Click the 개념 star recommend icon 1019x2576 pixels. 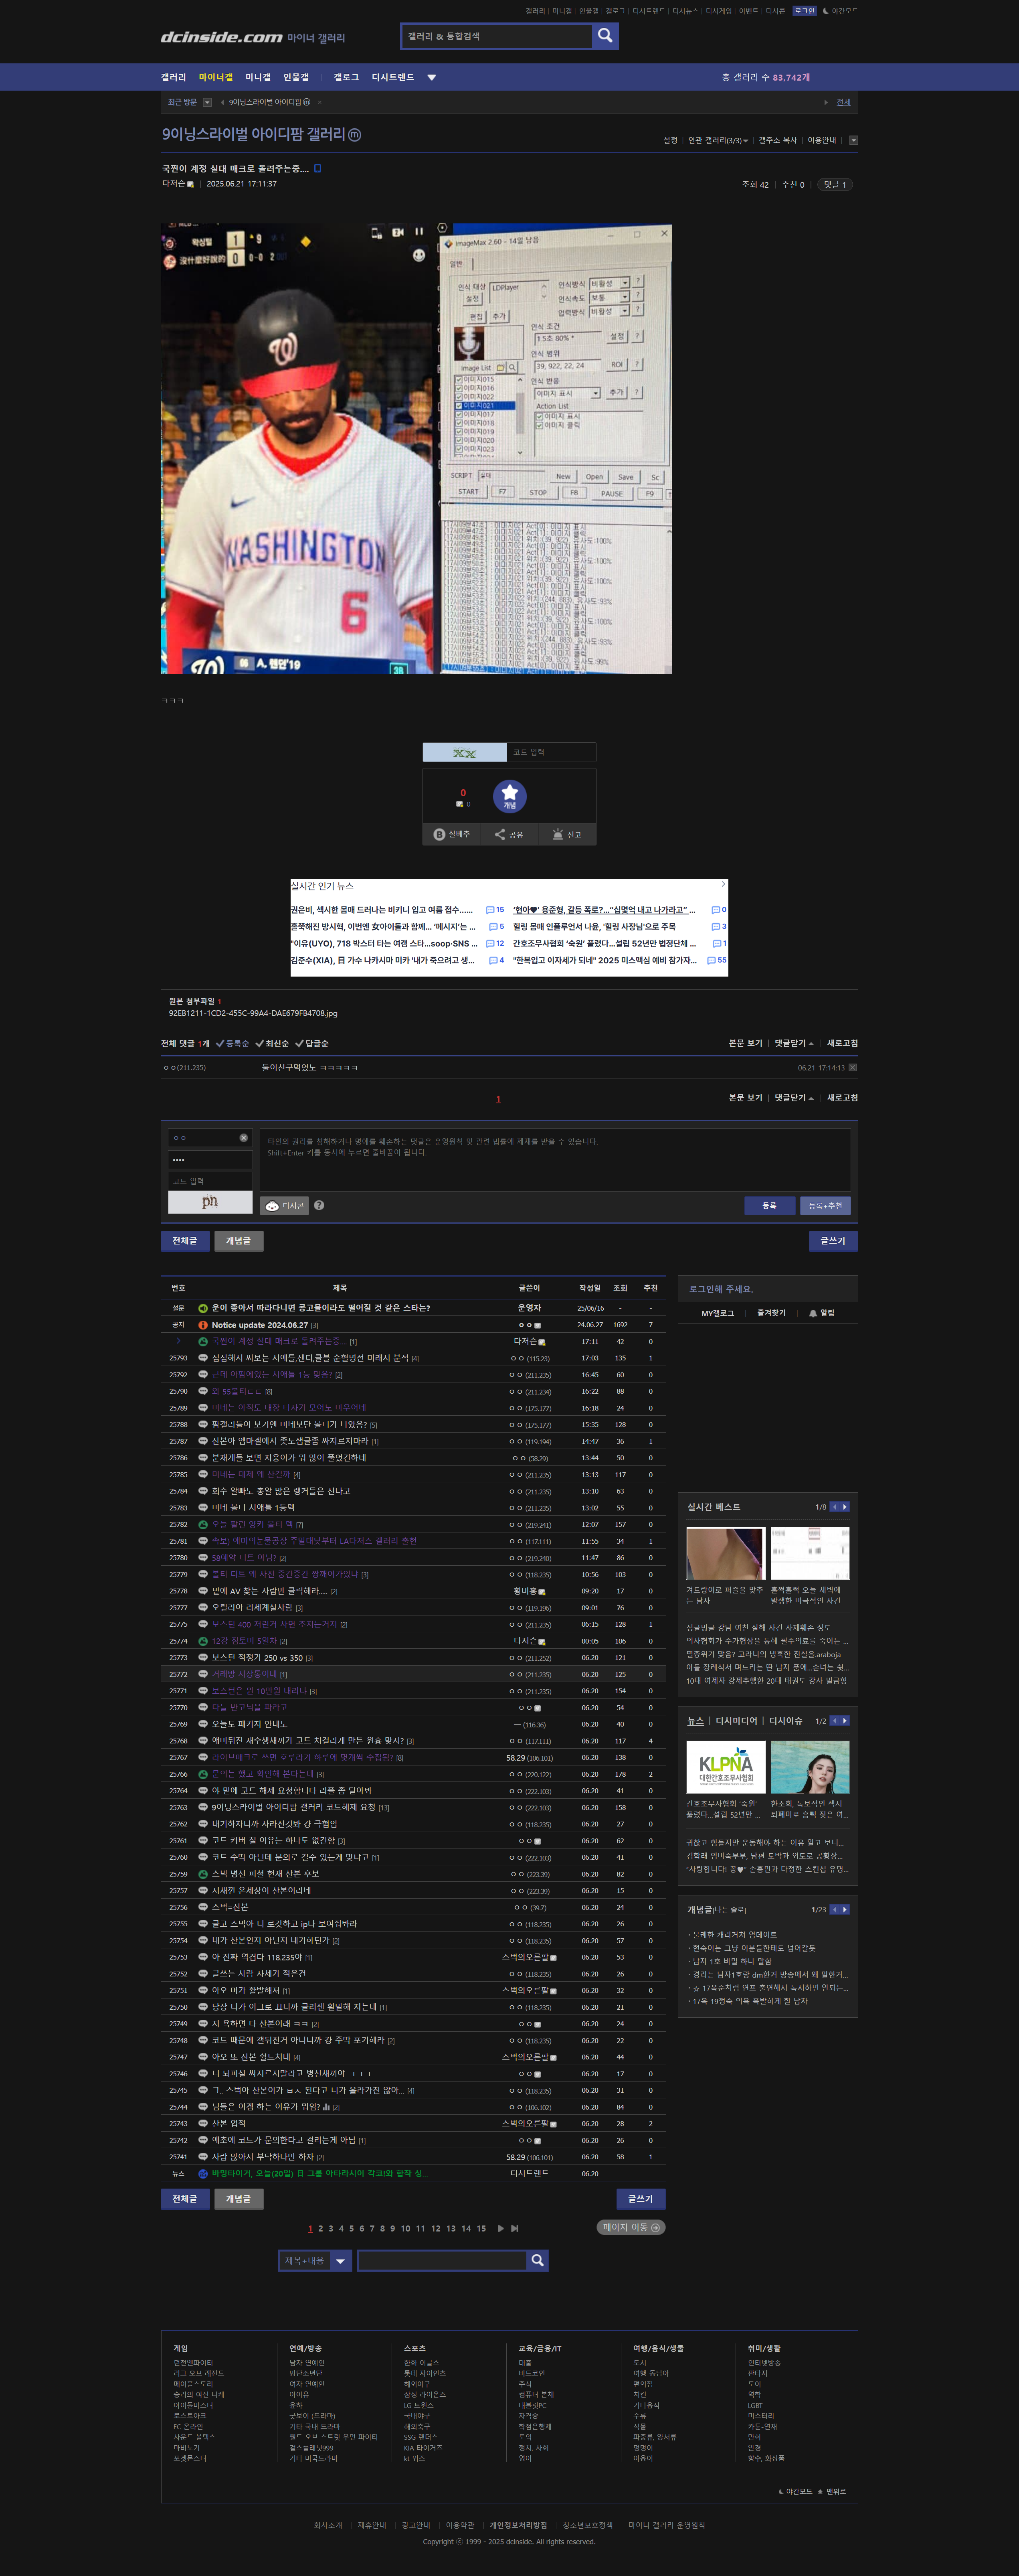[509, 796]
